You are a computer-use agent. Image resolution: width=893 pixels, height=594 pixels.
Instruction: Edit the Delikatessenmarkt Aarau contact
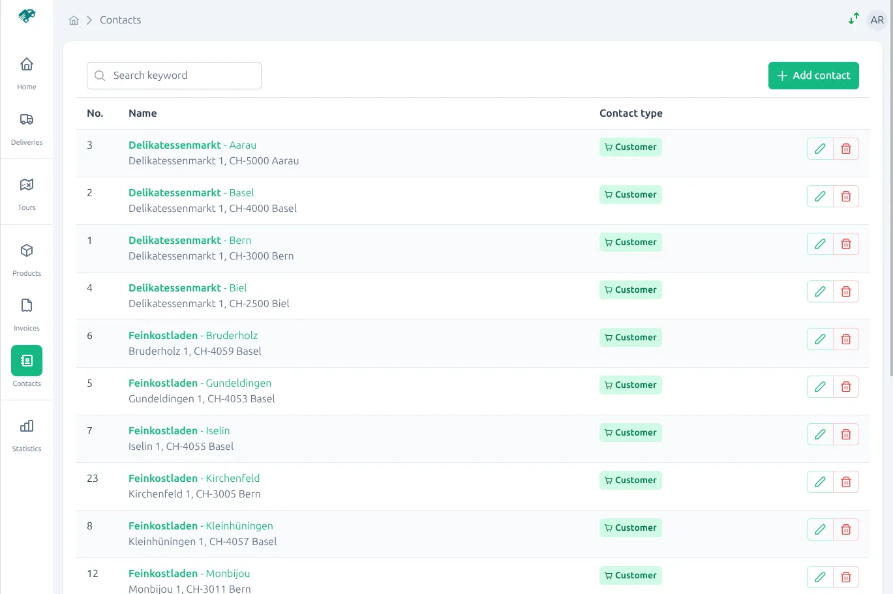(x=819, y=149)
